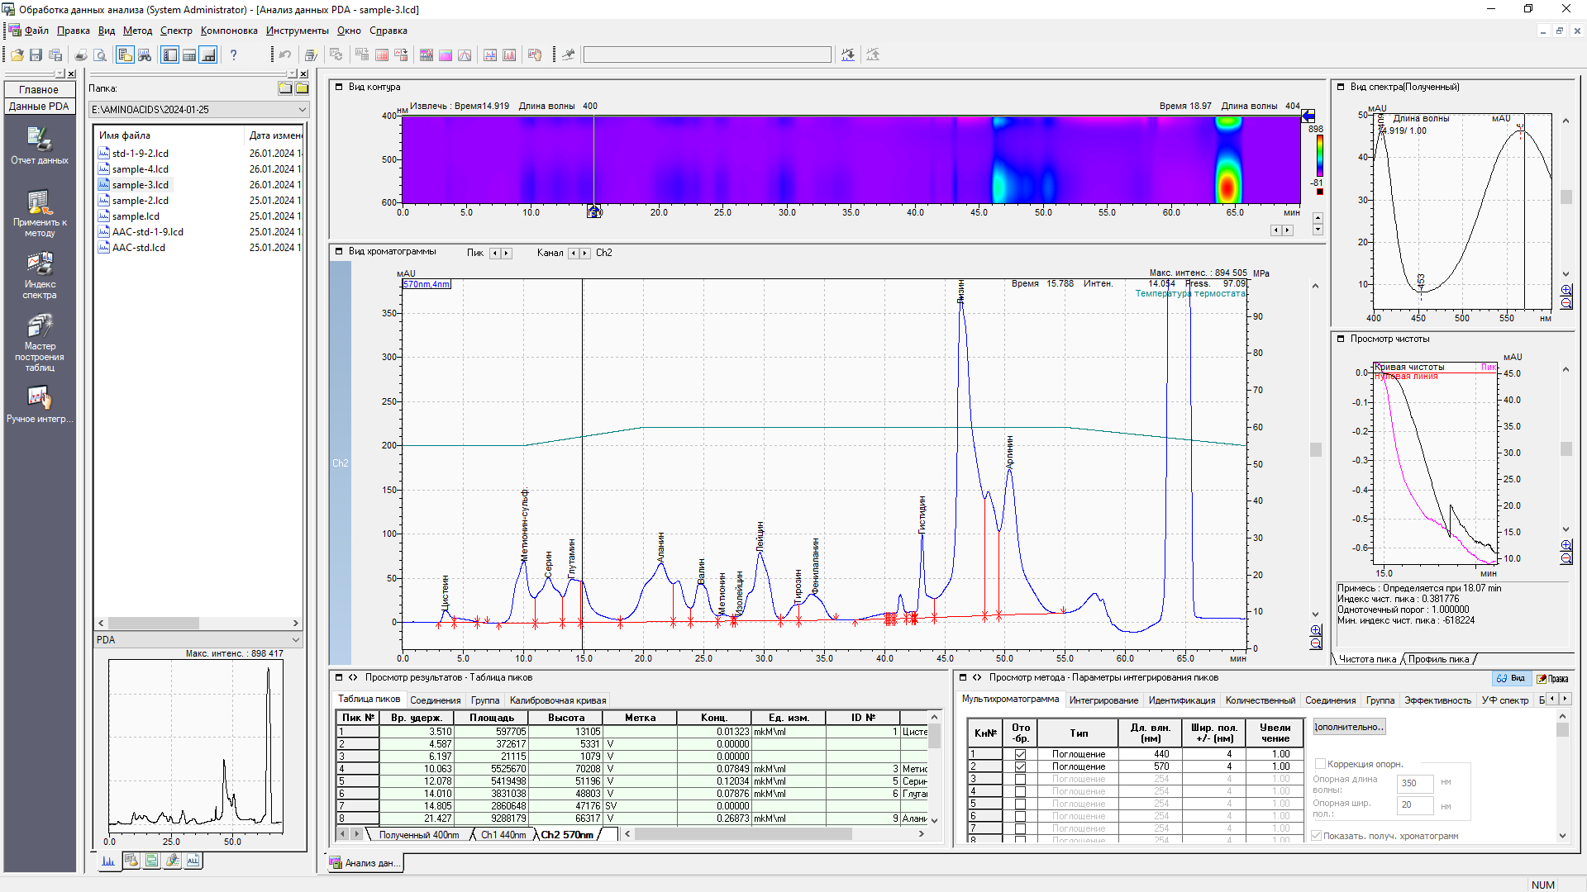The width and height of the screenshot is (1587, 892).
Task: Click the Print toolbar icon
Action: [x=81, y=55]
